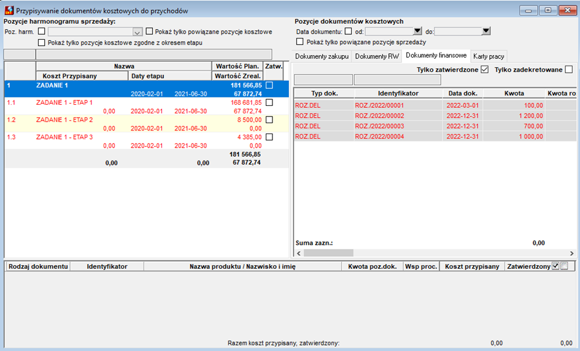Toggle Zatw. checkbox for ZADANIE 1
The image size is (580, 351).
(269, 85)
